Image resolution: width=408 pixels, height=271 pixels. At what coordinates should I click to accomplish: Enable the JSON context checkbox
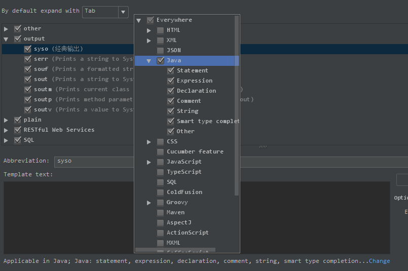pyautogui.click(x=160, y=51)
